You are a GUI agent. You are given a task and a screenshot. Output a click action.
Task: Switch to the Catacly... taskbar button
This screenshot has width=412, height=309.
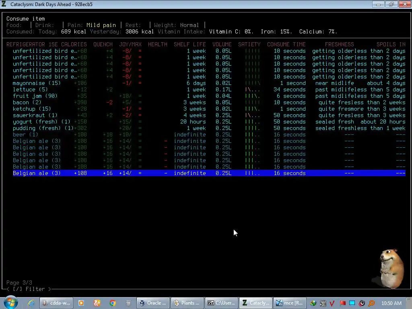[x=255, y=303]
